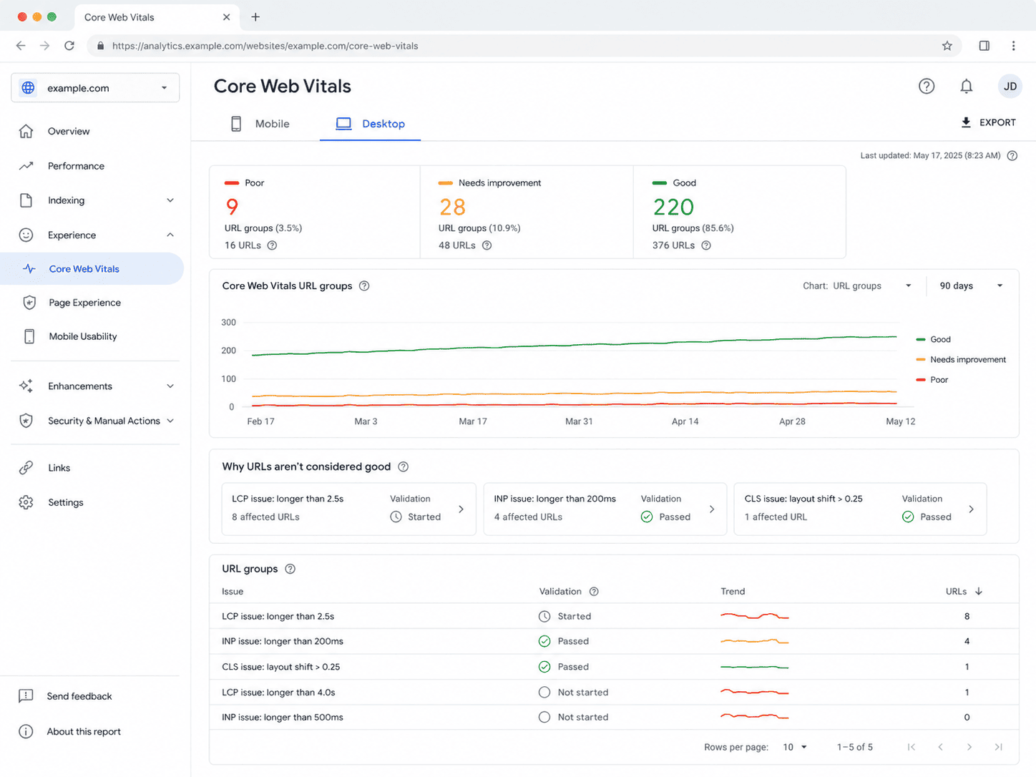Open the notifications bell
The width and height of the screenshot is (1036, 777).
967,87
